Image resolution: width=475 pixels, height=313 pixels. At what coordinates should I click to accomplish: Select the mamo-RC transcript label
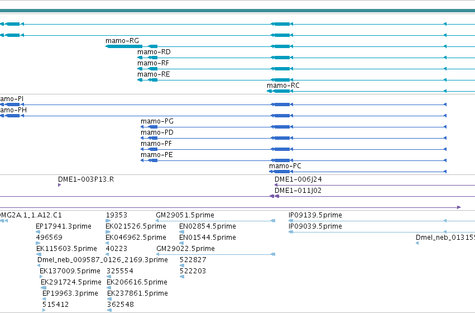coord(283,86)
